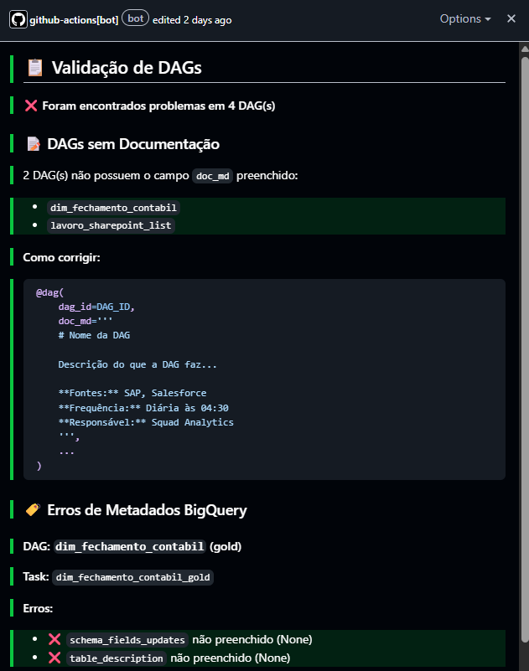Click the DAGs sem Documentação heading
The height and width of the screenshot is (671, 529).
133,144
